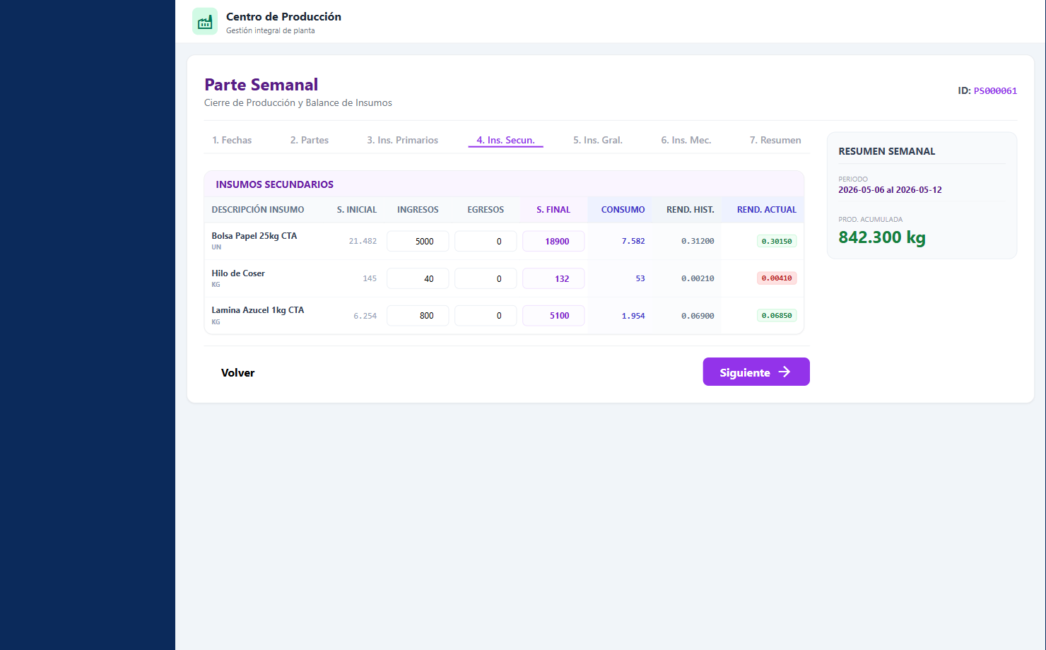Edit Ingresos field for Bolsa Papel 25kg
This screenshot has height=650, width=1046.
[x=418, y=241]
